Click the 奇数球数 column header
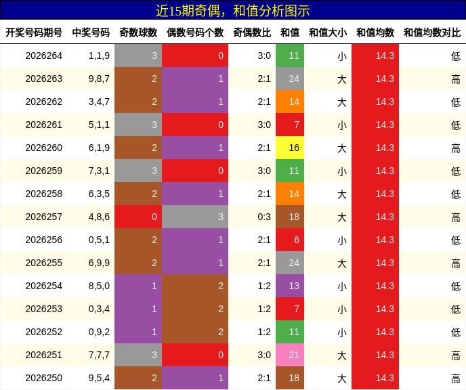This screenshot has height=390, width=466. point(138,32)
